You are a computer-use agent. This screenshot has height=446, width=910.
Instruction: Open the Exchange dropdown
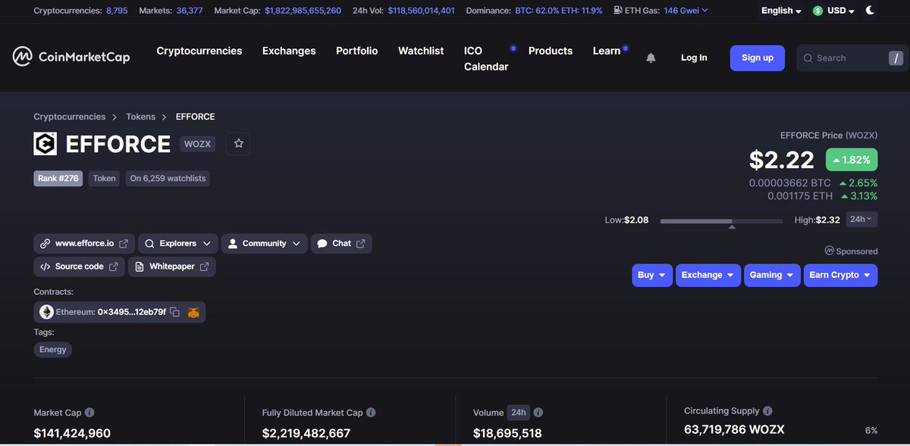click(708, 275)
